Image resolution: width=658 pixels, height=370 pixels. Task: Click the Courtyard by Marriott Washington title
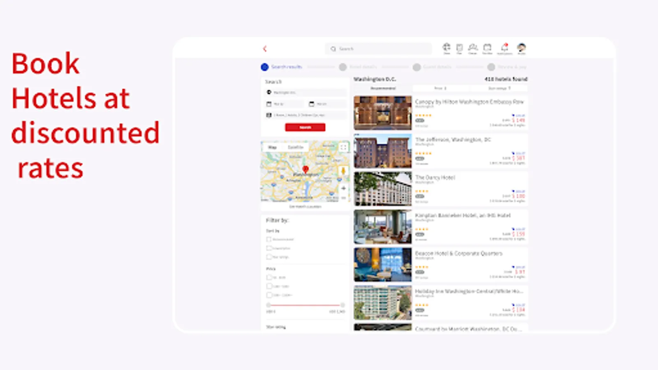click(x=468, y=328)
